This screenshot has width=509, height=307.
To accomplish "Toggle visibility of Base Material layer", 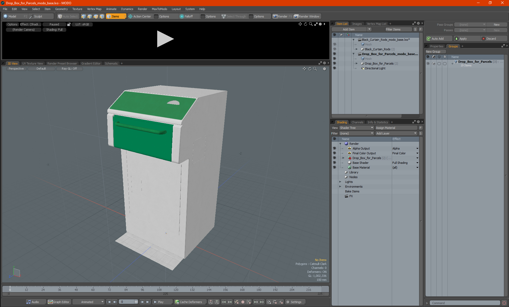I will pos(334,168).
